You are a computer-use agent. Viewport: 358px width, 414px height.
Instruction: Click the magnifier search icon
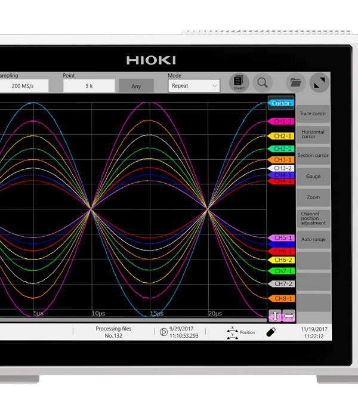coord(263,83)
